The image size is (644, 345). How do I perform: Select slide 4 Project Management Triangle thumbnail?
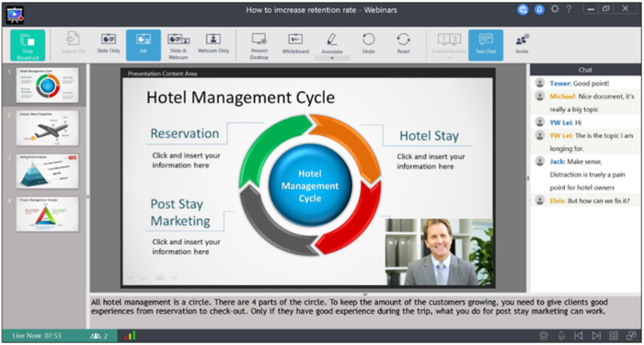[47, 214]
